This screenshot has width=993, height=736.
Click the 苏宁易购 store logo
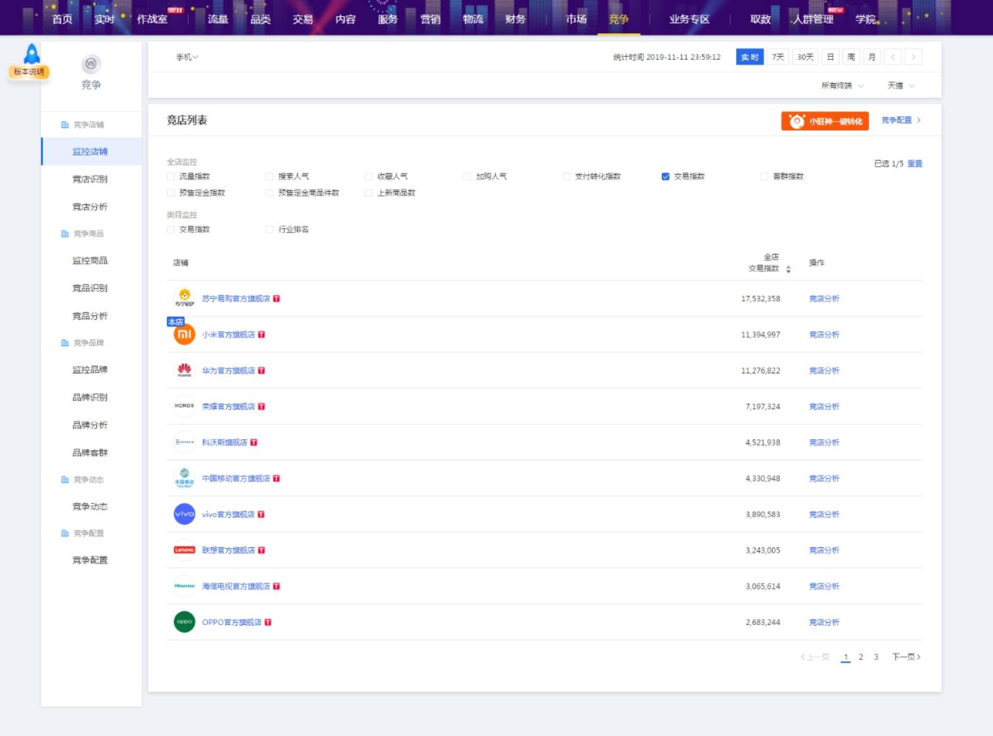tap(184, 298)
